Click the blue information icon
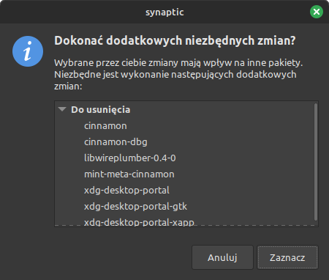 point(28,51)
